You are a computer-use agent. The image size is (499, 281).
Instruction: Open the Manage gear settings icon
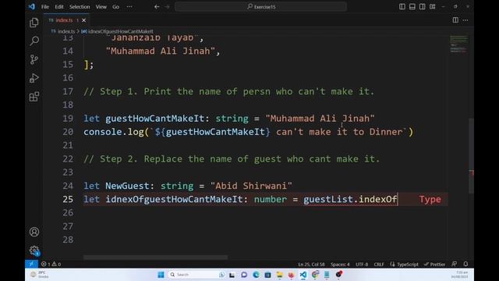34,251
